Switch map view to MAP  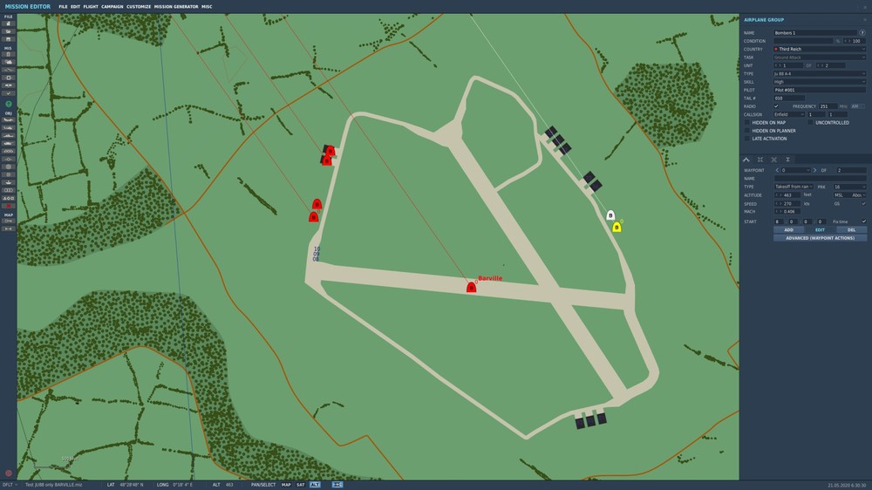pyautogui.click(x=286, y=485)
